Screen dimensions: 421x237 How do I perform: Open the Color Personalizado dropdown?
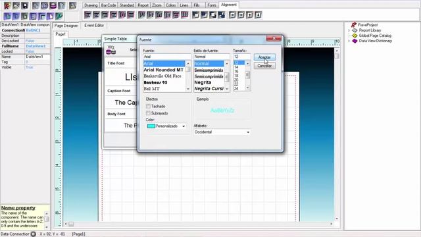[x=184, y=126]
